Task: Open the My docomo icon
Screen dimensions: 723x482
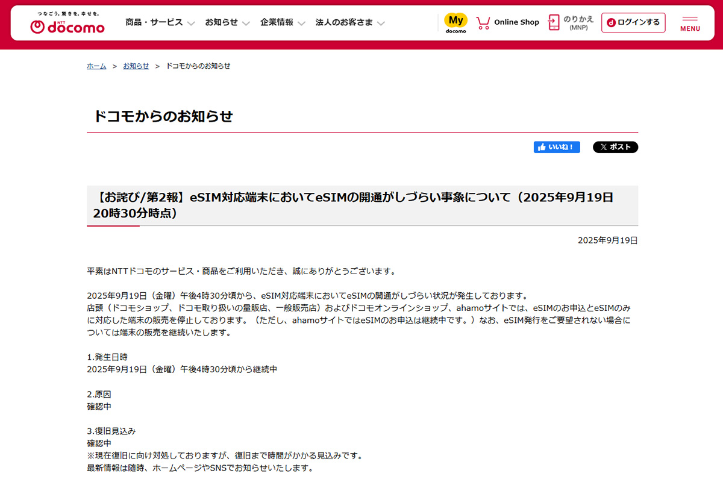Action: tap(455, 23)
